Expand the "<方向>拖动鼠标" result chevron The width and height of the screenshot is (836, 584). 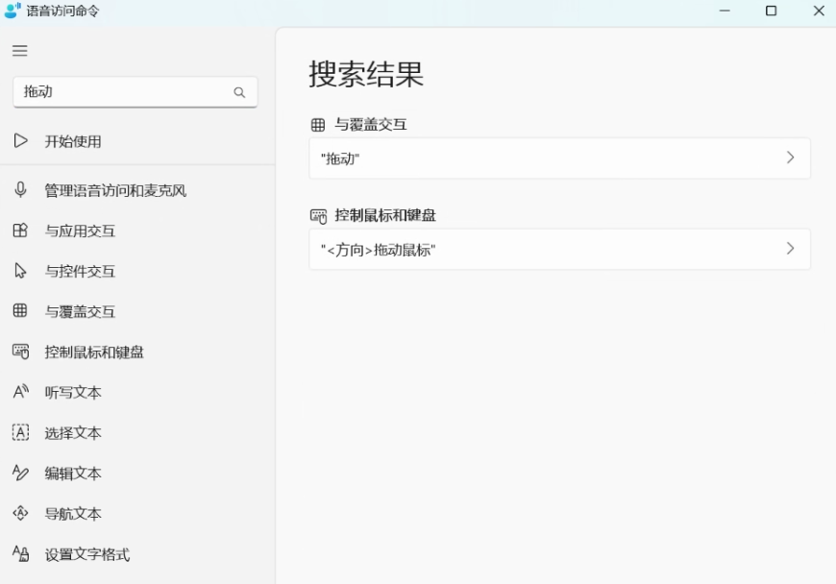[x=790, y=249]
